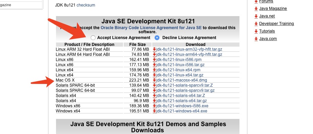
Task: Open Java.com sidebar link
Action: 268,39
